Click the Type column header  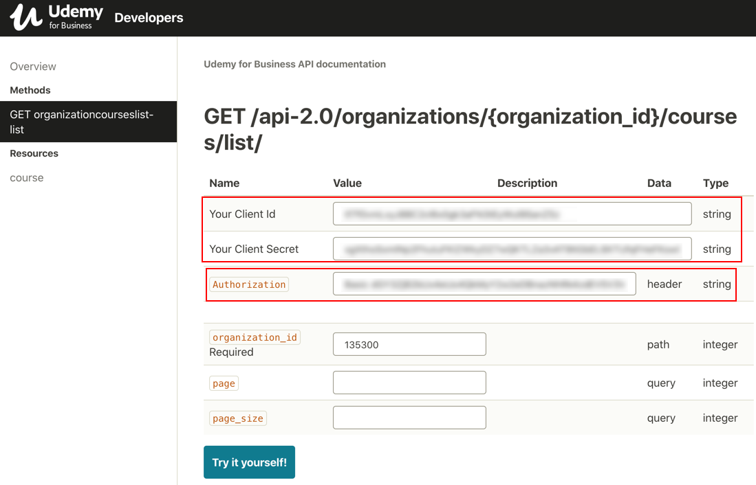click(x=715, y=183)
